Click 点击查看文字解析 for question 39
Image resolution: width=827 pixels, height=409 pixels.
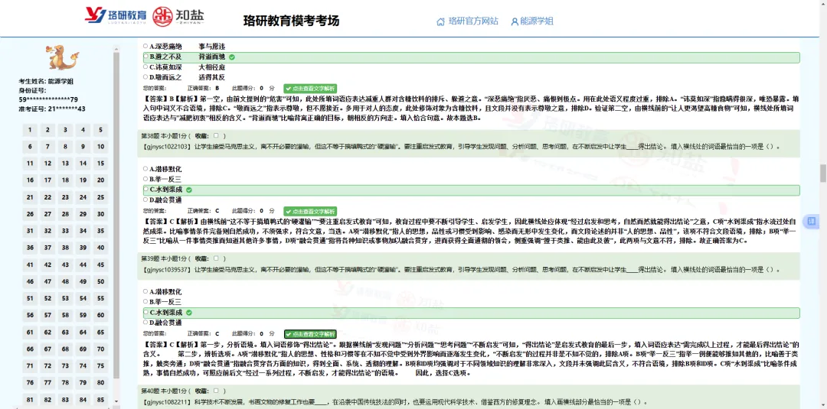tap(310, 334)
